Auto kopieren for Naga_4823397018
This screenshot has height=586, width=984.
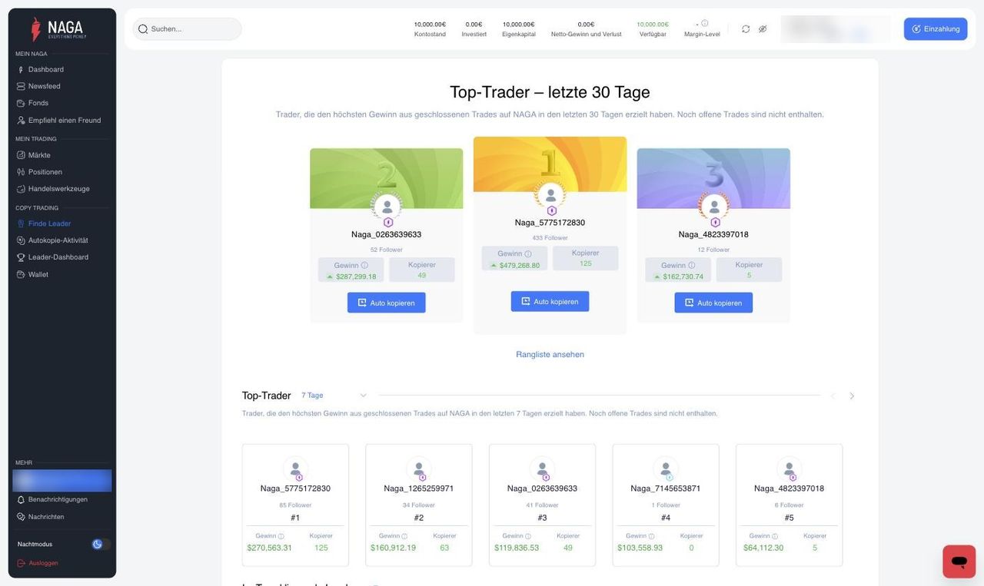713,303
